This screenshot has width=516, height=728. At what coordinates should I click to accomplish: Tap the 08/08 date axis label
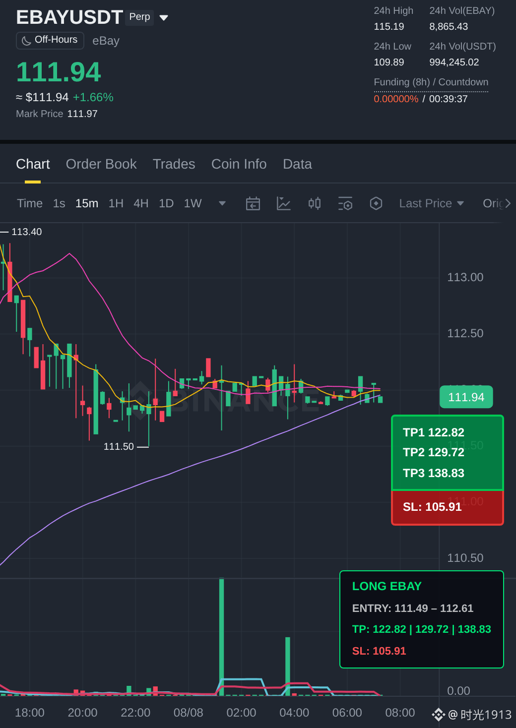[x=188, y=713]
